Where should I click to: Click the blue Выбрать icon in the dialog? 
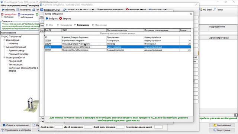47,19
